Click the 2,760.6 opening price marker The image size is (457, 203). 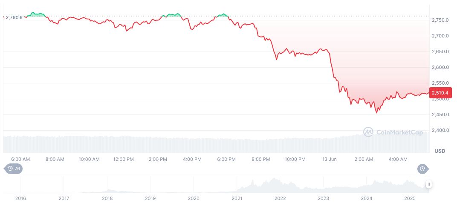[x=14, y=17]
